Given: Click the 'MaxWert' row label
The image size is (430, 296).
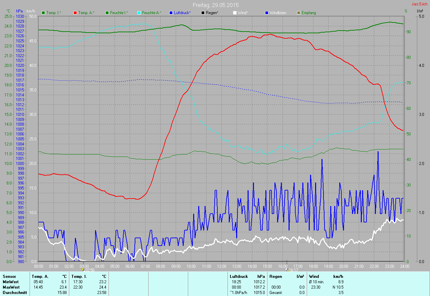Looking at the screenshot, I should (11, 287).
